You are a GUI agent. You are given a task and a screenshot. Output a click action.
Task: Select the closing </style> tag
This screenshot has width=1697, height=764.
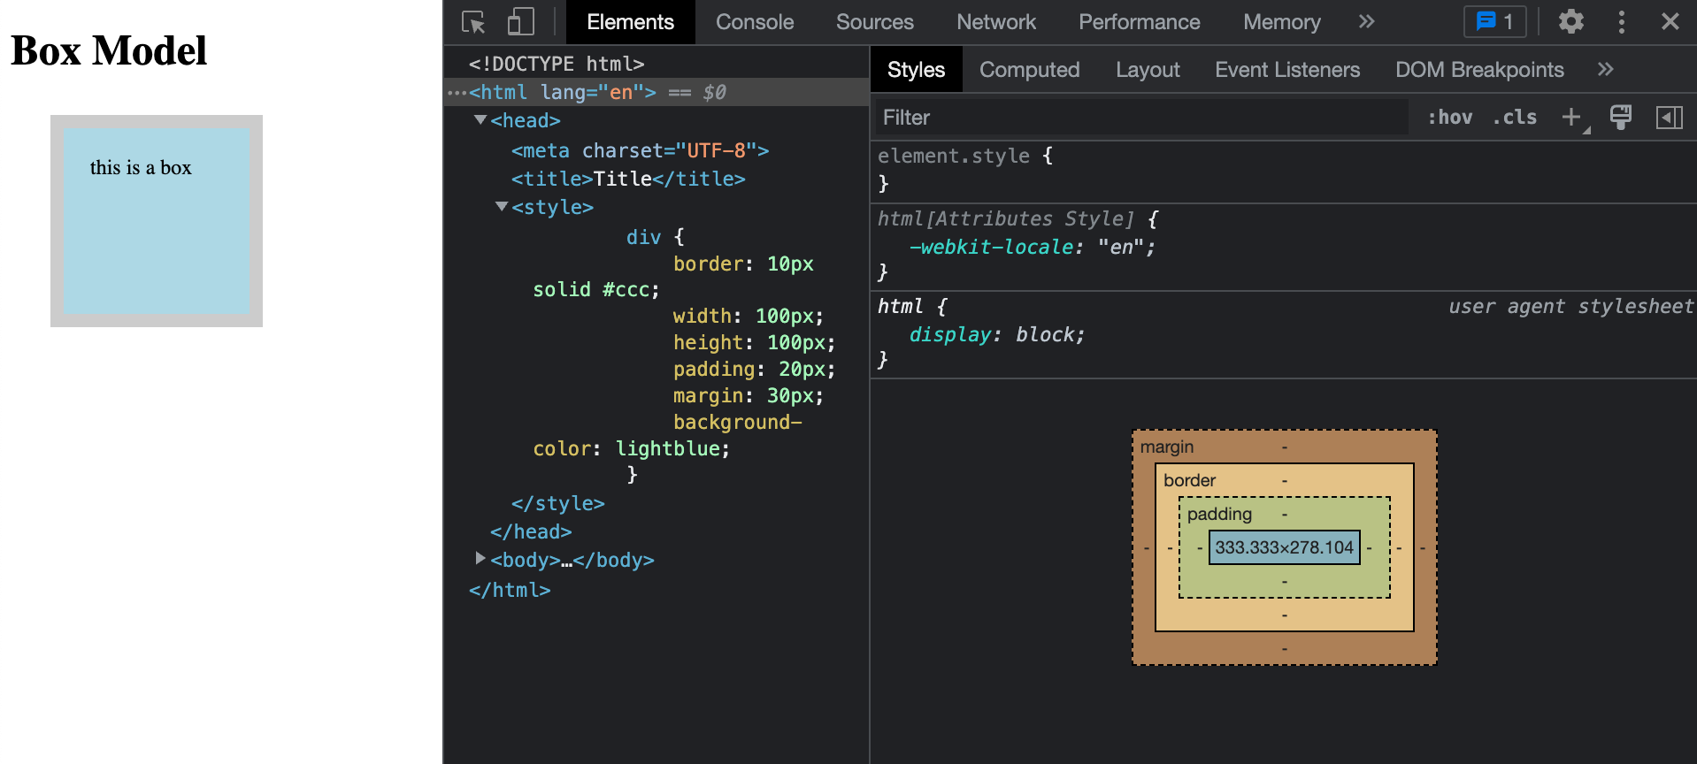tap(557, 503)
